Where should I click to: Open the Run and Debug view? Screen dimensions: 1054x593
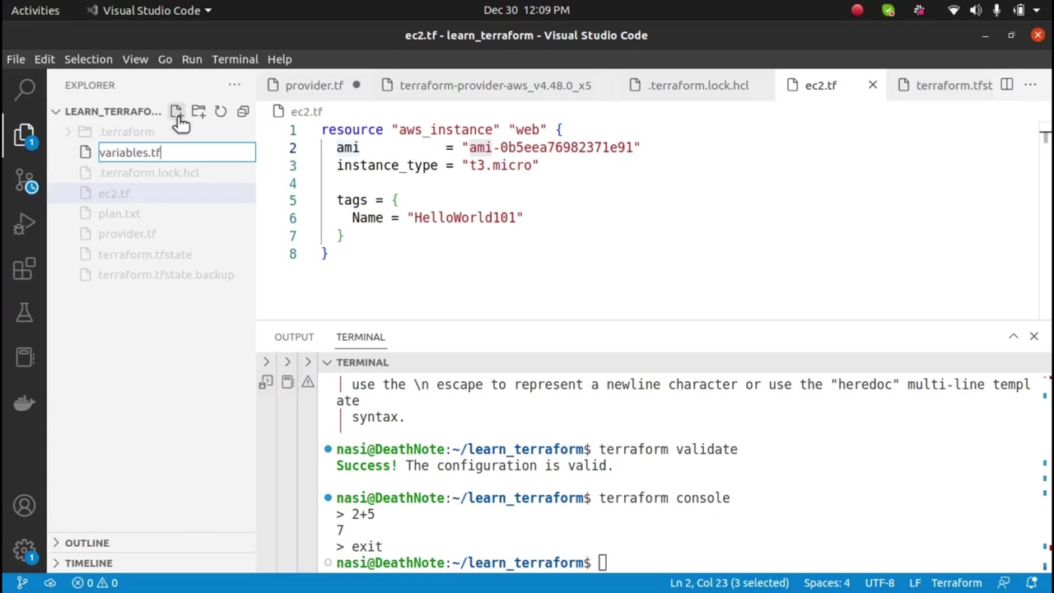click(25, 224)
